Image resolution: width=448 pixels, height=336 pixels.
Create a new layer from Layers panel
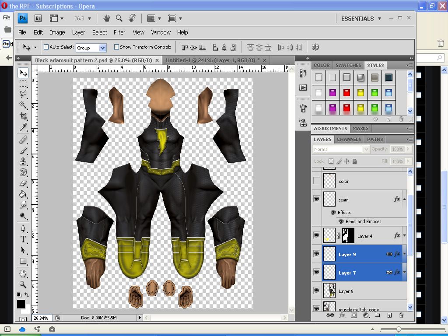389,315
